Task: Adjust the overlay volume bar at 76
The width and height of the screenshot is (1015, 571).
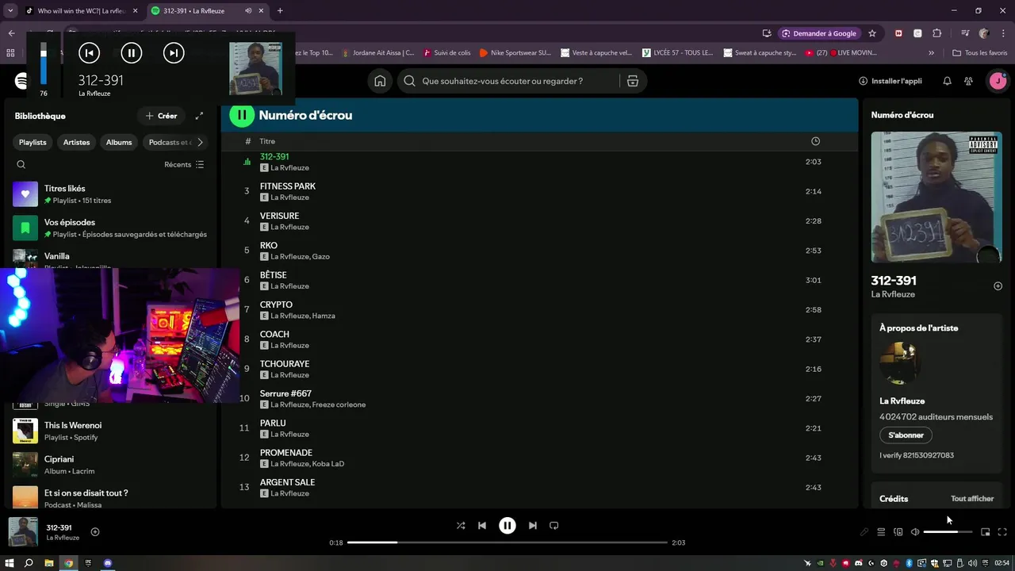Action: [44, 65]
